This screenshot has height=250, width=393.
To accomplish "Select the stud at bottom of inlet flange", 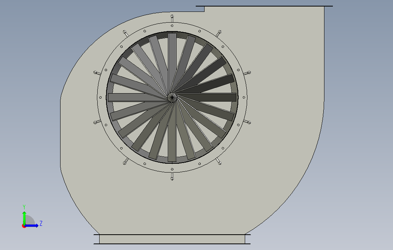I will (x=172, y=176).
